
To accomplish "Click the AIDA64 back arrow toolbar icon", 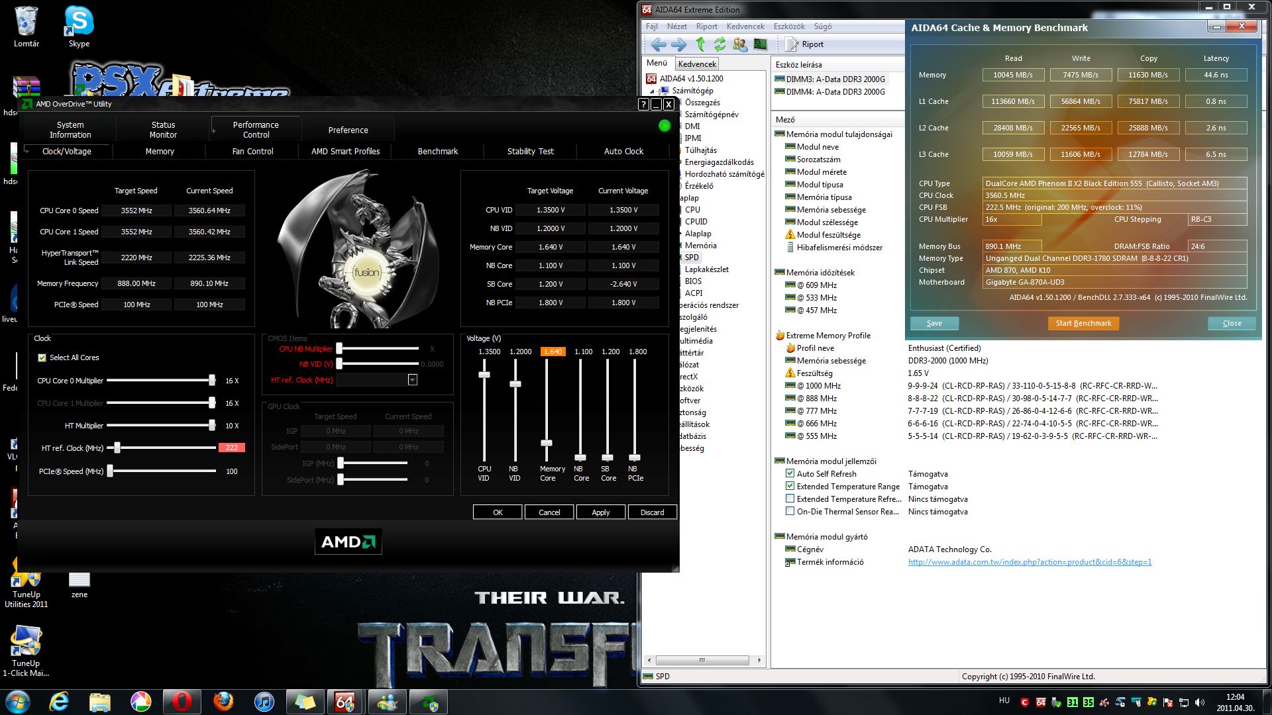I will (x=659, y=44).
